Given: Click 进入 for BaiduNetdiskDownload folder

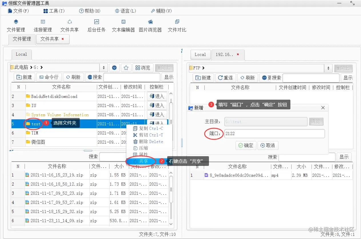Looking at the screenshot, I should [x=157, y=97].
